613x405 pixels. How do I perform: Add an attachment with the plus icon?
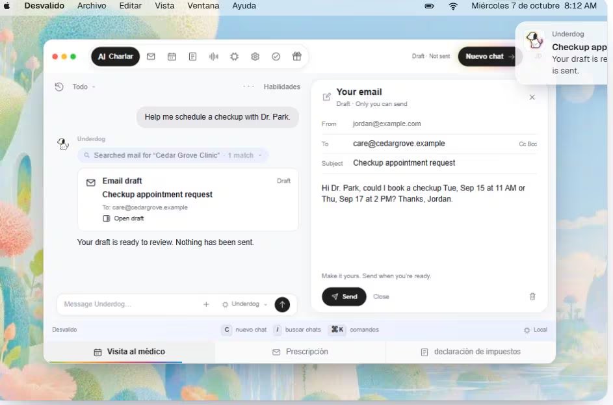[x=207, y=304]
